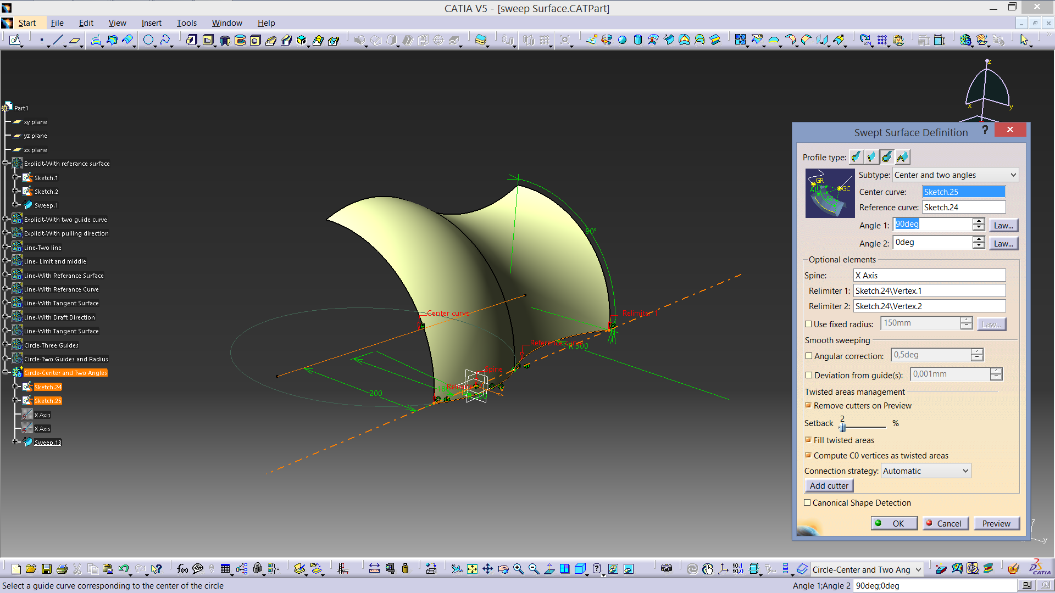
Task: Decrease Angle 2 with down spinner
Action: pyautogui.click(x=979, y=246)
